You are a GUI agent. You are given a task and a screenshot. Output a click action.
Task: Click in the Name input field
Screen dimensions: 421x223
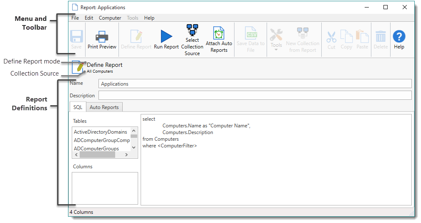click(255, 84)
